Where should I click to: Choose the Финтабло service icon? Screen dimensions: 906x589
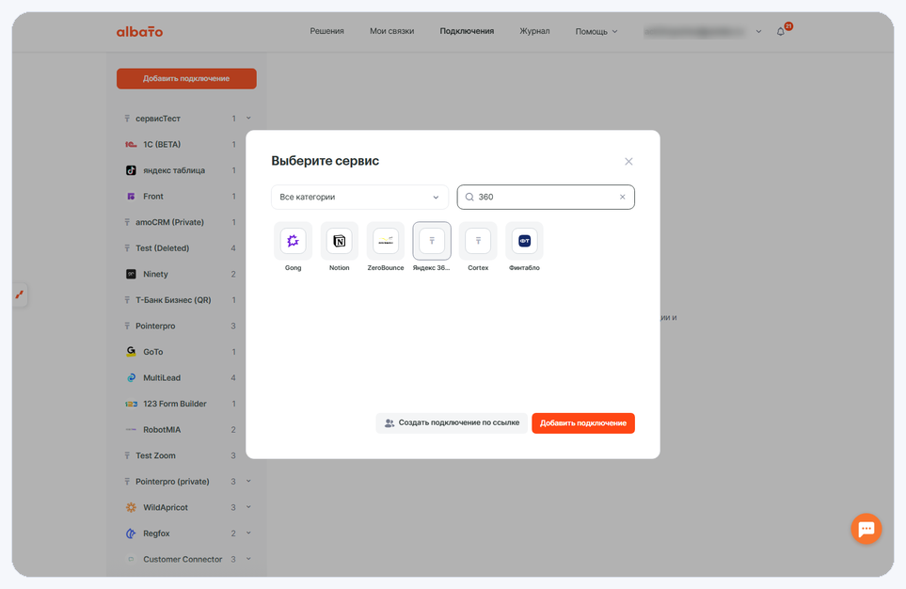[x=524, y=241]
